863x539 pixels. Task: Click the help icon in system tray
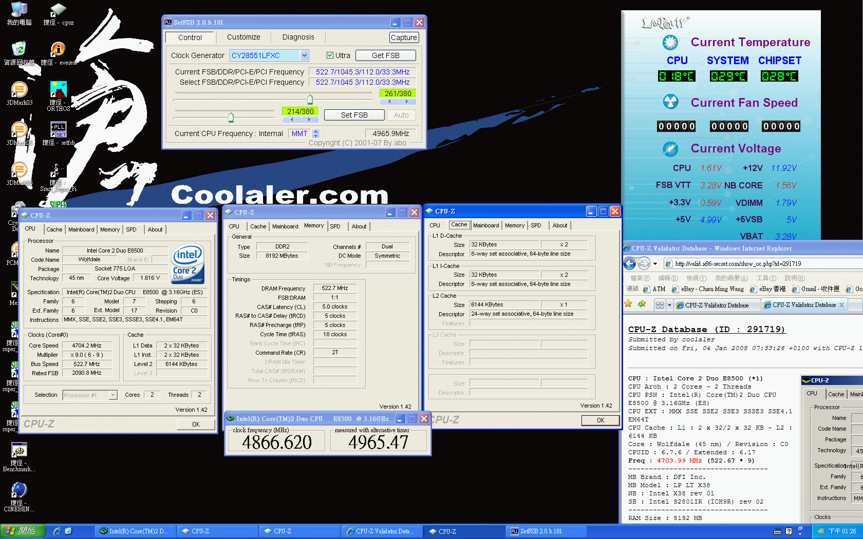click(x=789, y=531)
